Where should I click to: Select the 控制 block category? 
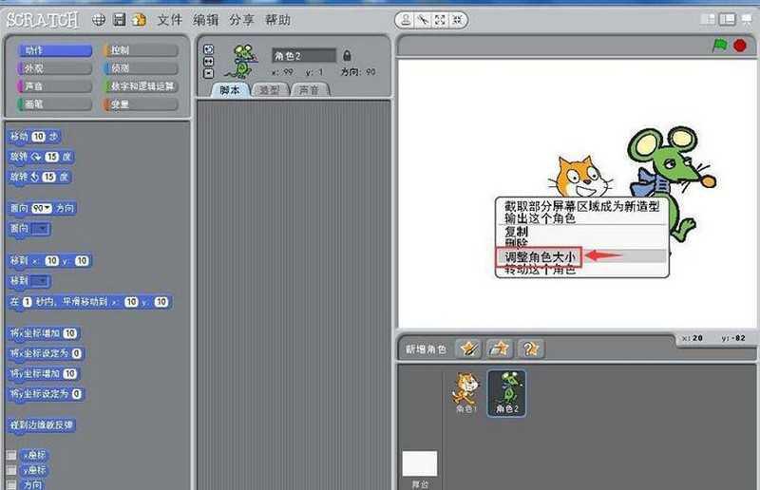(142, 50)
